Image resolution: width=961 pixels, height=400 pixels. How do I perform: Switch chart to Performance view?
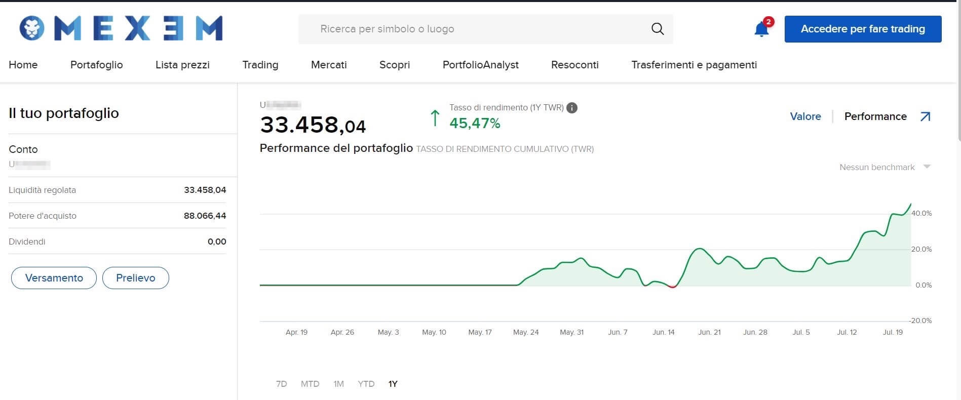click(x=875, y=116)
